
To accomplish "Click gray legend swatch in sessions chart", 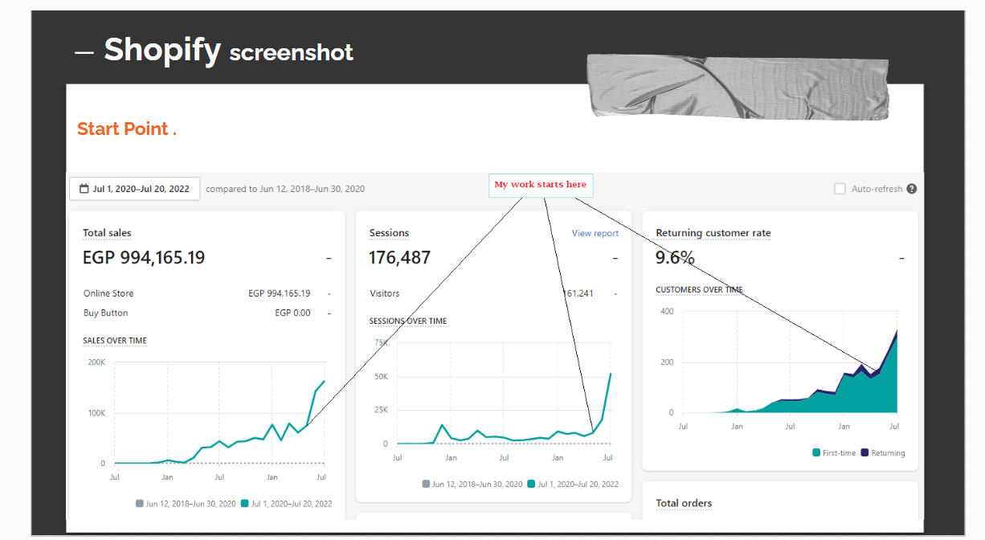I will coord(426,484).
